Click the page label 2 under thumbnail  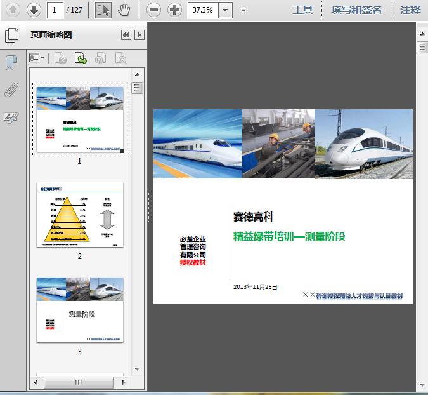pyautogui.click(x=79, y=257)
